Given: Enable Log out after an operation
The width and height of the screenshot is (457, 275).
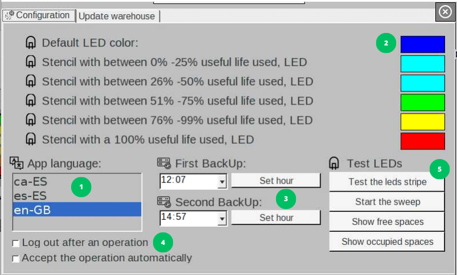Looking at the screenshot, I should (16, 243).
